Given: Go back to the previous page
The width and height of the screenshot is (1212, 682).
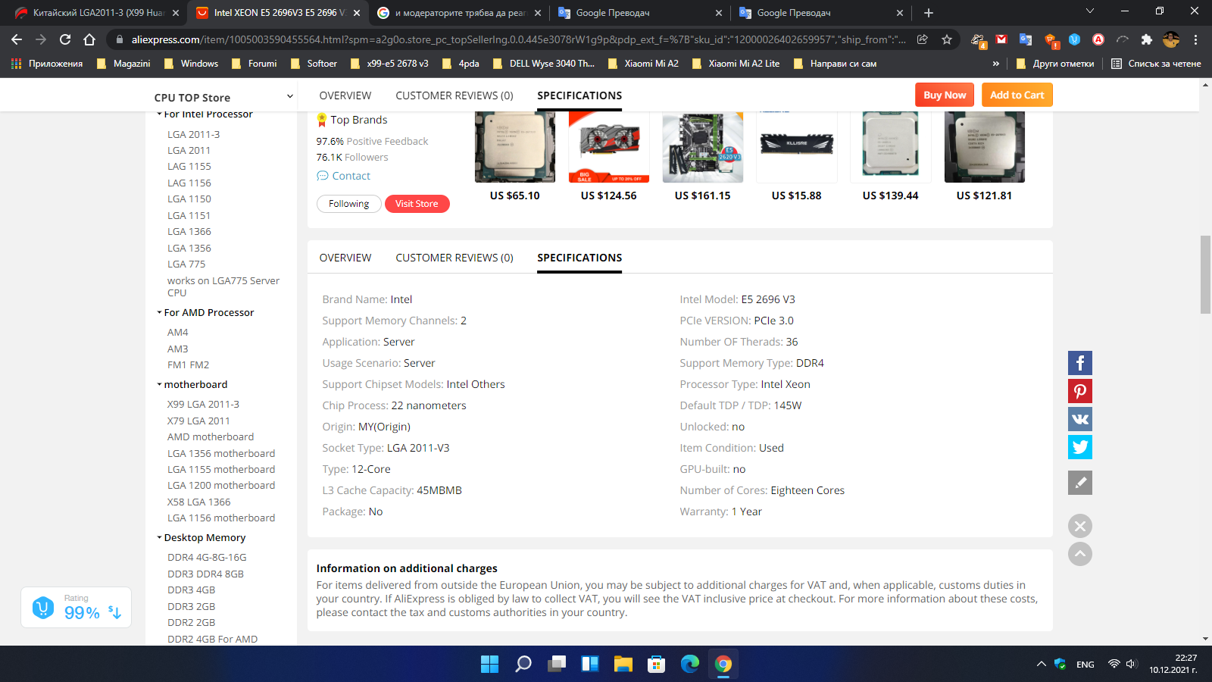Looking at the screenshot, I should [x=17, y=39].
